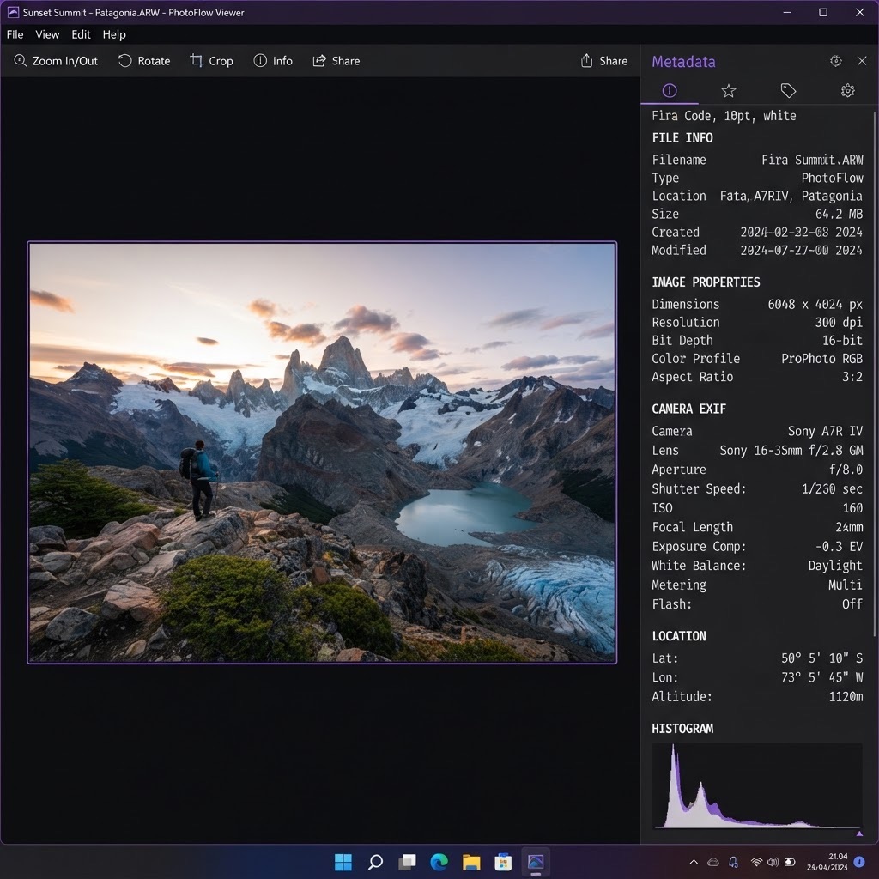The image size is (879, 879).
Task: Click the histogram graph
Action: click(x=757, y=786)
